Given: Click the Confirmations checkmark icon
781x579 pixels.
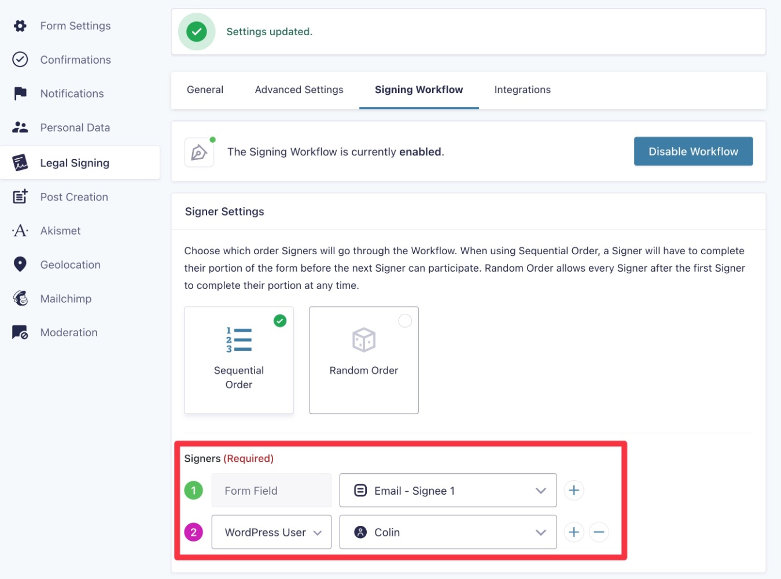Looking at the screenshot, I should [x=20, y=60].
